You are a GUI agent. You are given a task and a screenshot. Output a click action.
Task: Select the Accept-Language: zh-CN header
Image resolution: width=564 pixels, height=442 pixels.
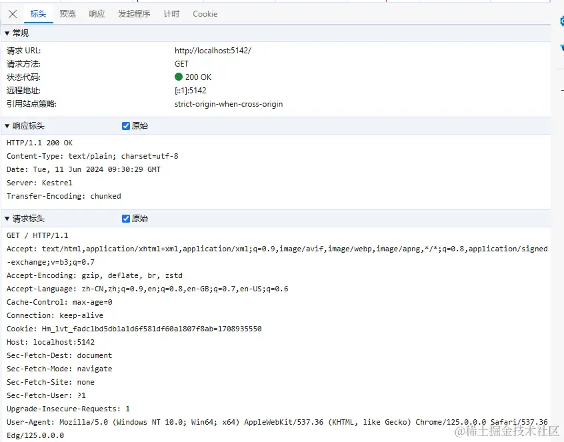(x=147, y=289)
